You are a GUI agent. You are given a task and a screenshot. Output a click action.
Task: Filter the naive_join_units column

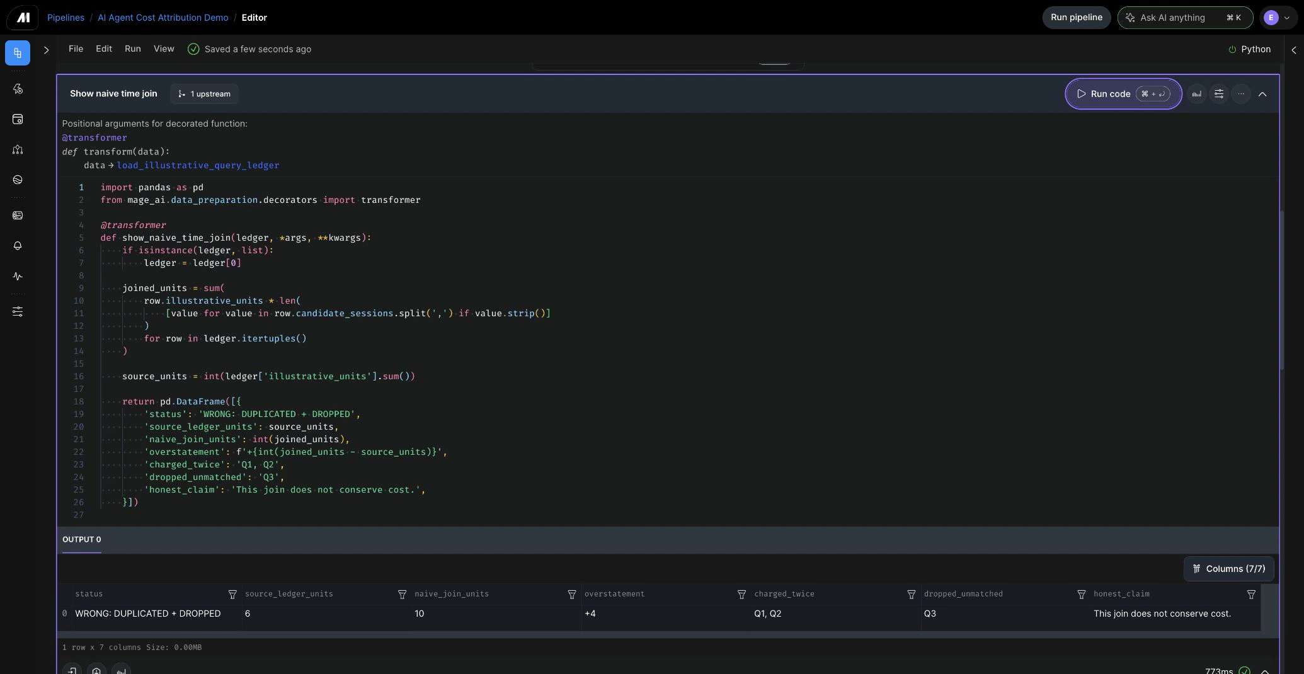(572, 595)
